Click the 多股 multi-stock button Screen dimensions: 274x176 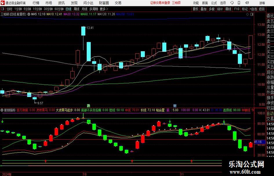pos(212,9)
